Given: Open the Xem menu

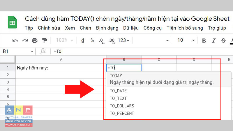Looking at the screenshot, I should coord(70,28).
